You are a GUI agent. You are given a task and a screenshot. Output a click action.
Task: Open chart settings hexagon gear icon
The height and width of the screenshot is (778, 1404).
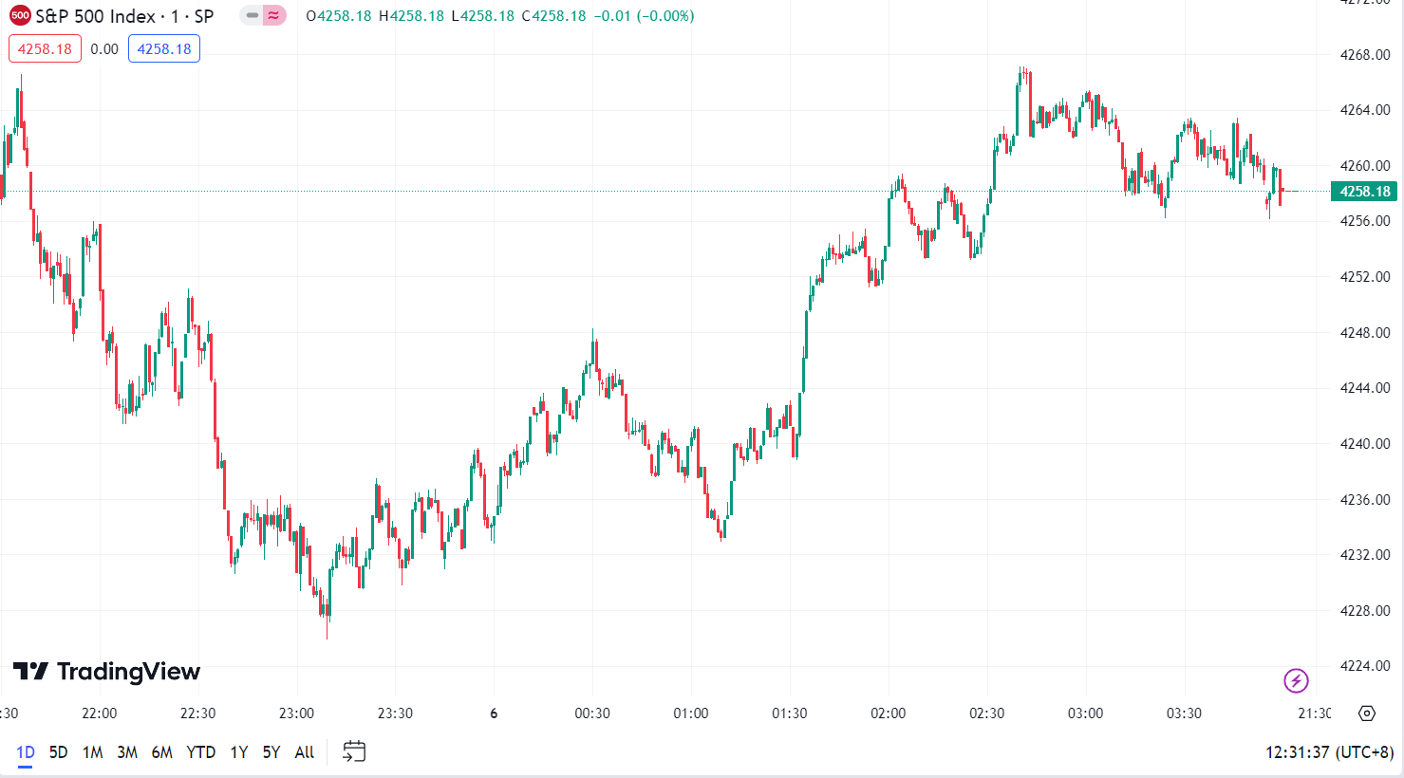coord(1366,713)
